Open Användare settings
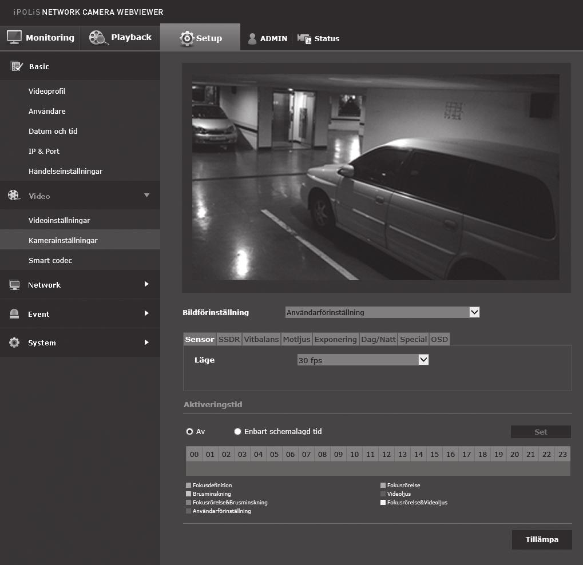 coord(47,111)
